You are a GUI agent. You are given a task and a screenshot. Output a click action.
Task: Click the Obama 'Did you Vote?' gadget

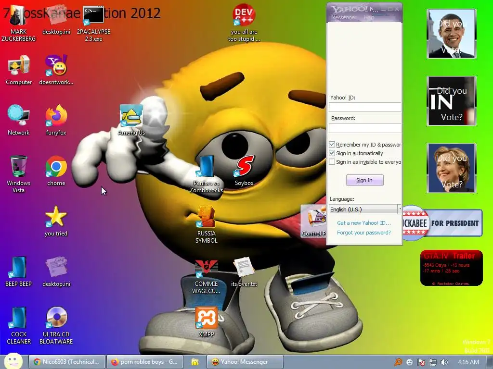click(452, 34)
